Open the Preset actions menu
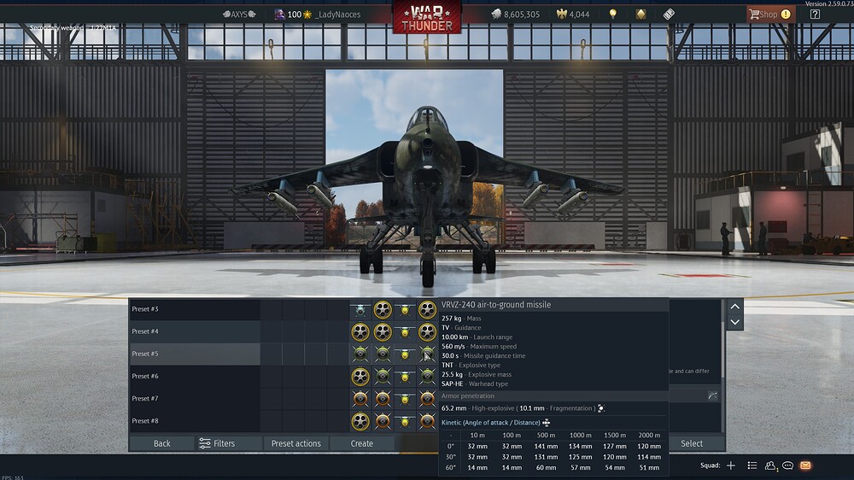The image size is (854, 480). [295, 443]
